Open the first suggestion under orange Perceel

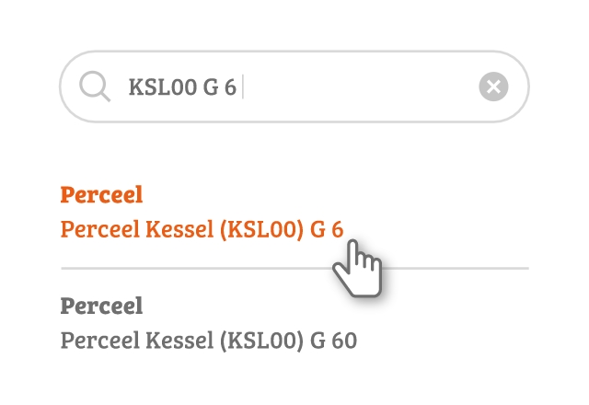pos(202,229)
